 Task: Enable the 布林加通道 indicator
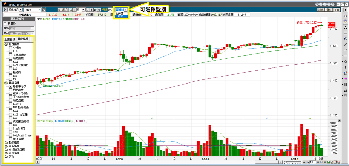point(11,55)
